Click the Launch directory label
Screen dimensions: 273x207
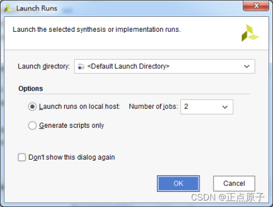click(x=44, y=66)
